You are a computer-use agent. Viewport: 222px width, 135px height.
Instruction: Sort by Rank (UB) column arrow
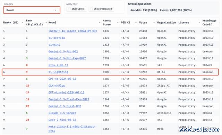23,22
